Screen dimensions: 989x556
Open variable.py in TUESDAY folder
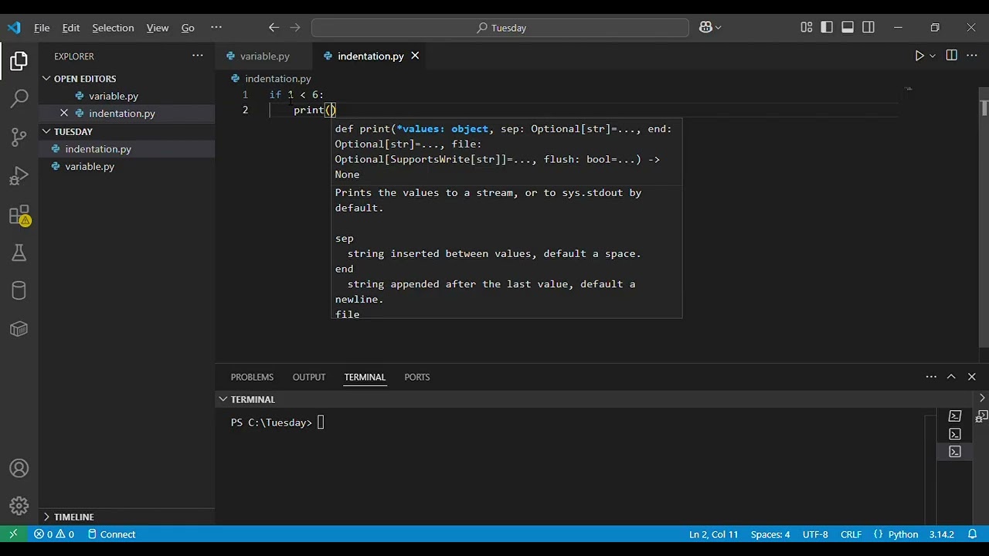tap(90, 166)
